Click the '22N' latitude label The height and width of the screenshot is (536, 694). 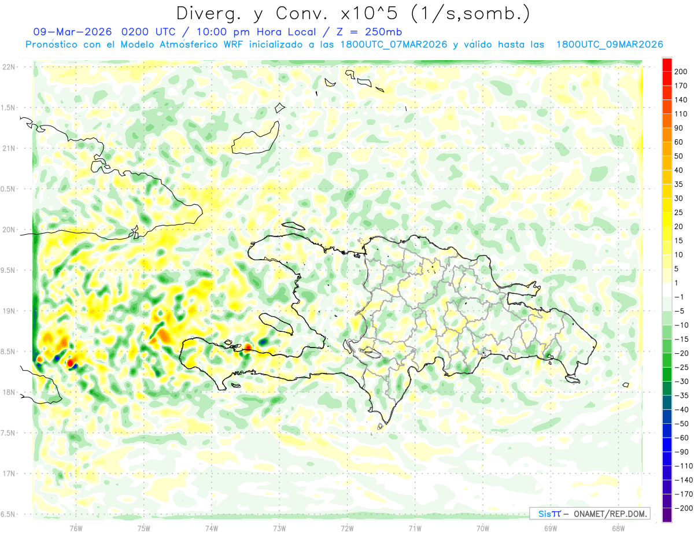tap(8, 67)
